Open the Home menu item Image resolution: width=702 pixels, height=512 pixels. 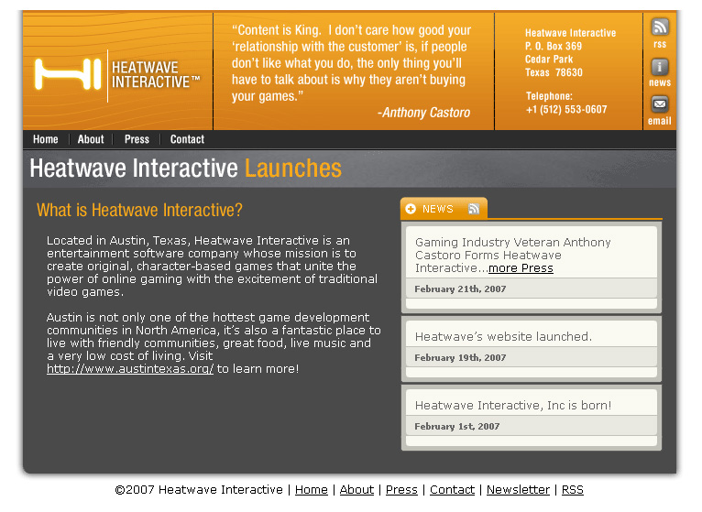point(45,139)
